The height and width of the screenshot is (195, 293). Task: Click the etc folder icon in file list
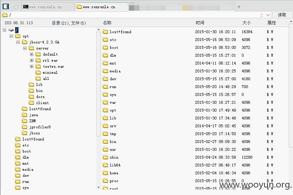(106, 40)
